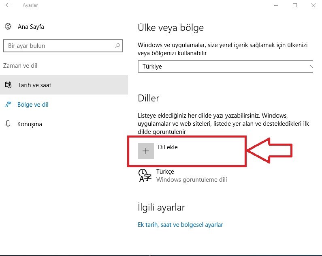Minimize the Ayarlar window
This screenshot has width=322, height=256.
pos(276,5)
